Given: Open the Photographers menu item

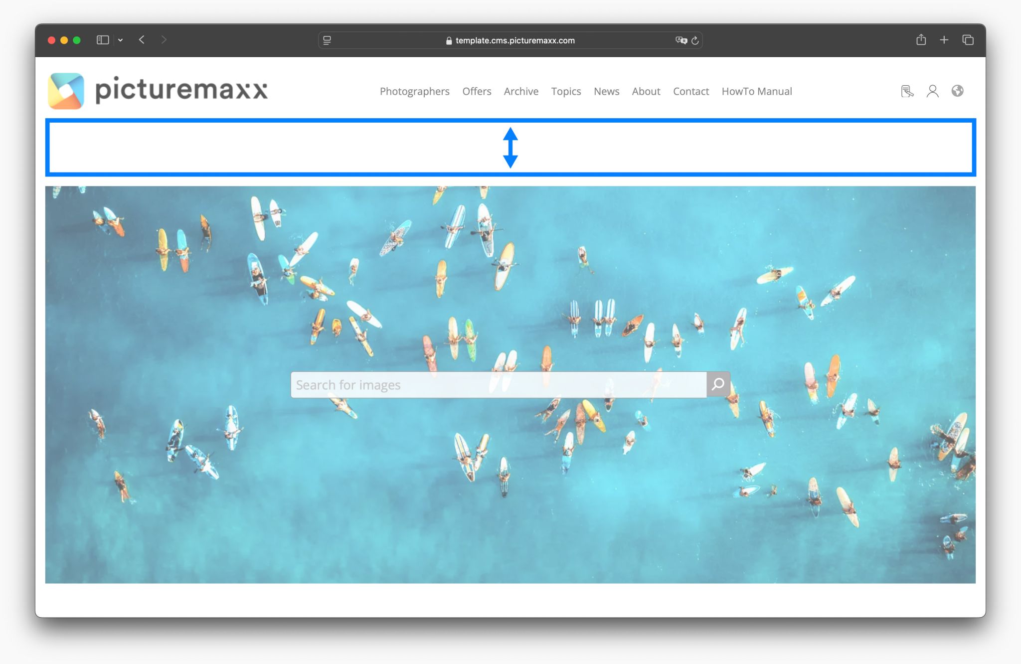Looking at the screenshot, I should click(x=414, y=91).
